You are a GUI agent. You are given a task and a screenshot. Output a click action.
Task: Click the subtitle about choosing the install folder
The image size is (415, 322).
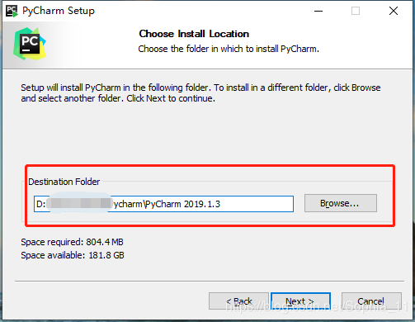coord(229,49)
